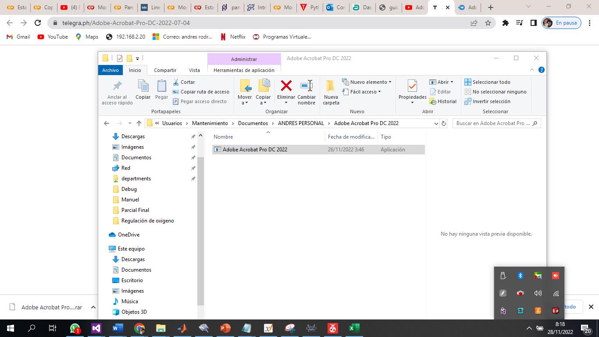The width and height of the screenshot is (599, 337).
Task: Switch to the Vista ribbon tab
Action: coord(194,70)
